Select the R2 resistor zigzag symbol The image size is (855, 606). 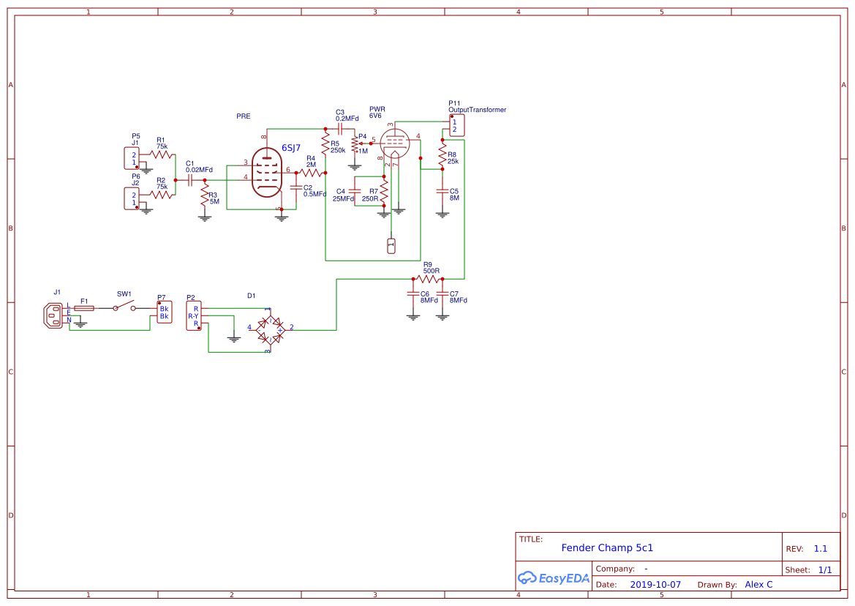click(x=162, y=194)
